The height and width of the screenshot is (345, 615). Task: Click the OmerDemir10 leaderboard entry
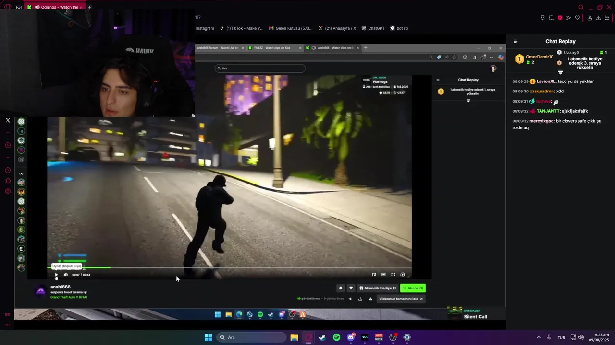pos(534,59)
